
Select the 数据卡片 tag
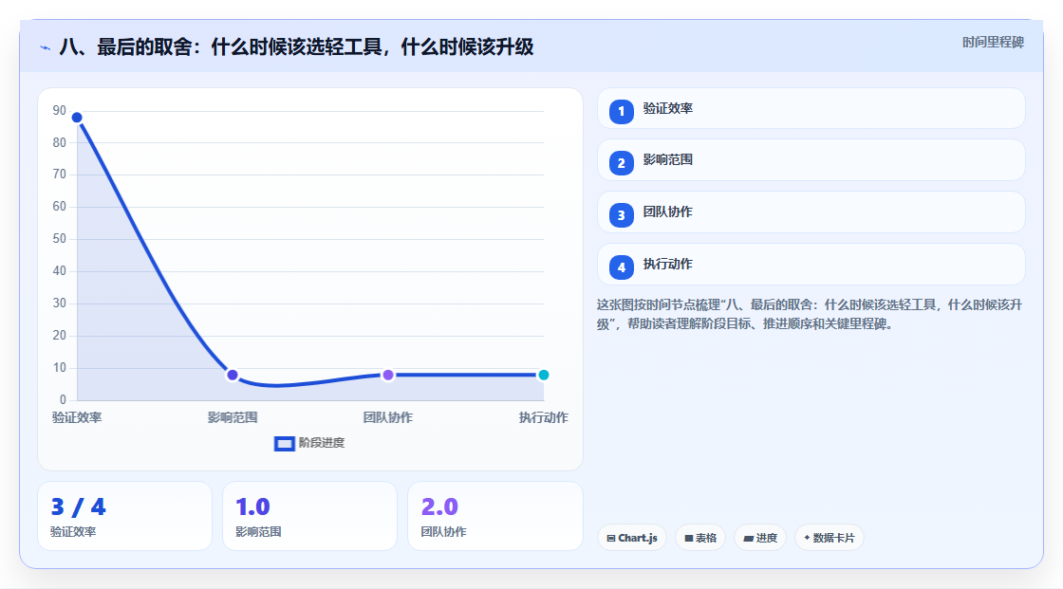click(830, 538)
